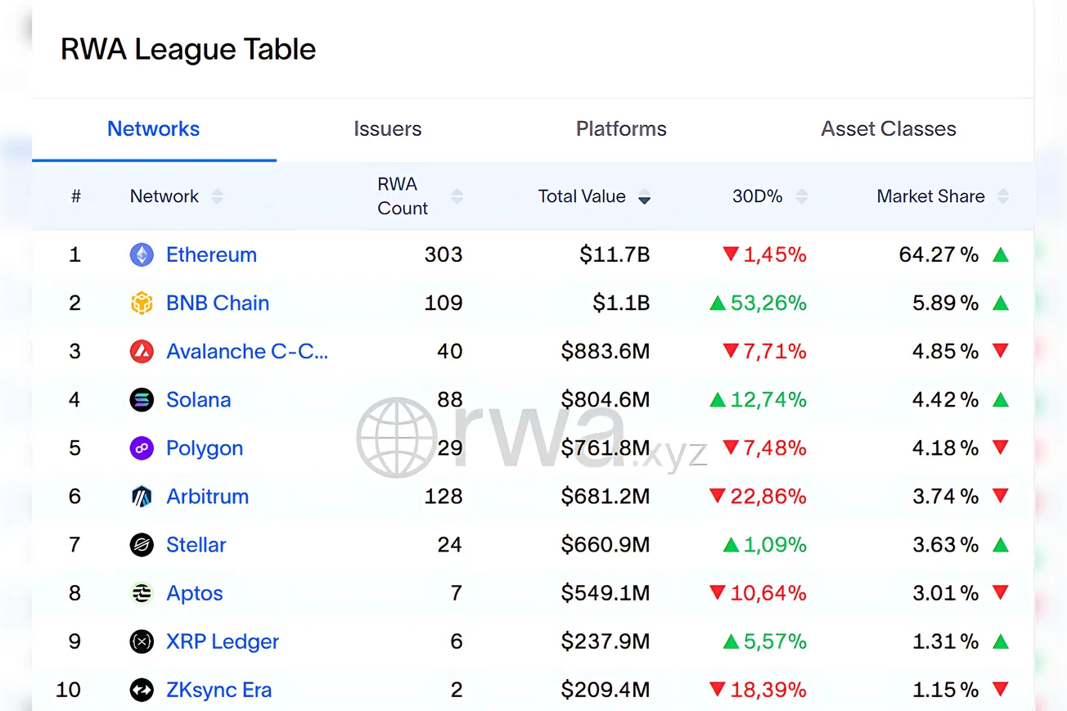Click the BNB Chain logo icon
This screenshot has width=1067, height=711.
(142, 303)
